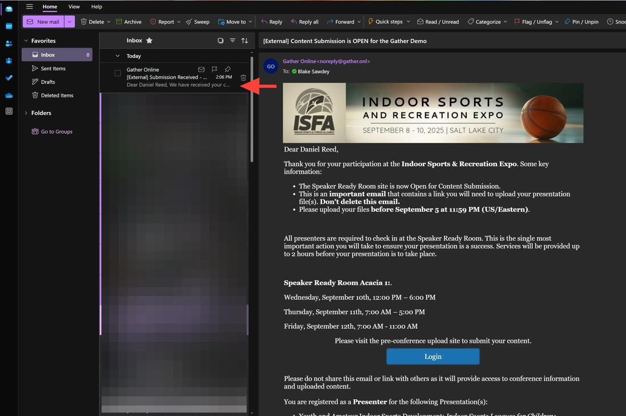Expand the Folders section

(26, 113)
